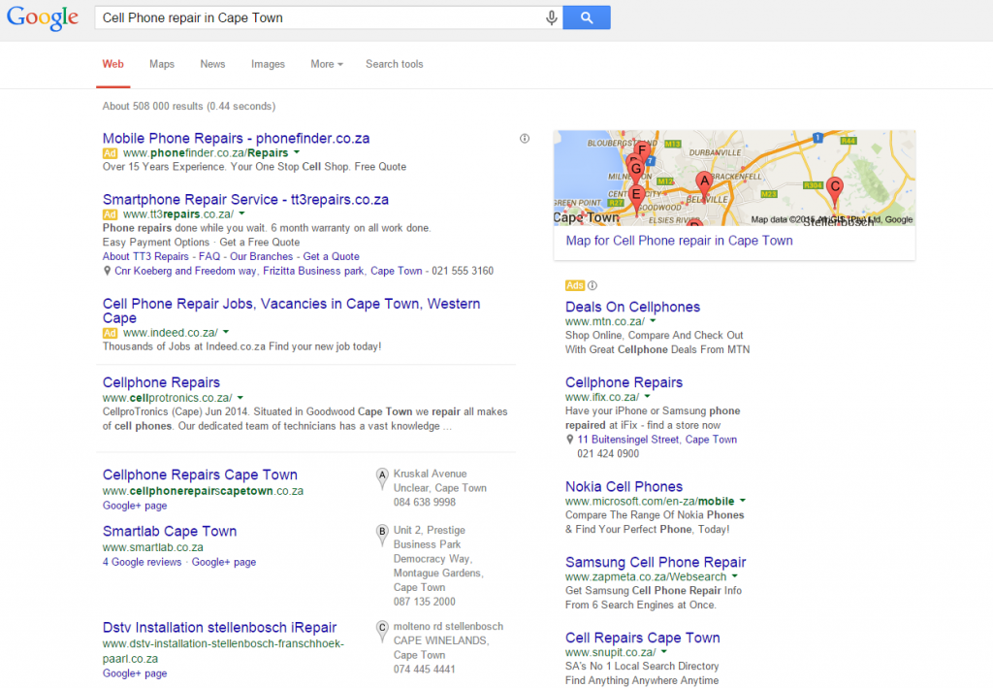Viewport: 993px width, 688px height.
Task: Click the Ads badge in right column
Action: pyautogui.click(x=574, y=285)
